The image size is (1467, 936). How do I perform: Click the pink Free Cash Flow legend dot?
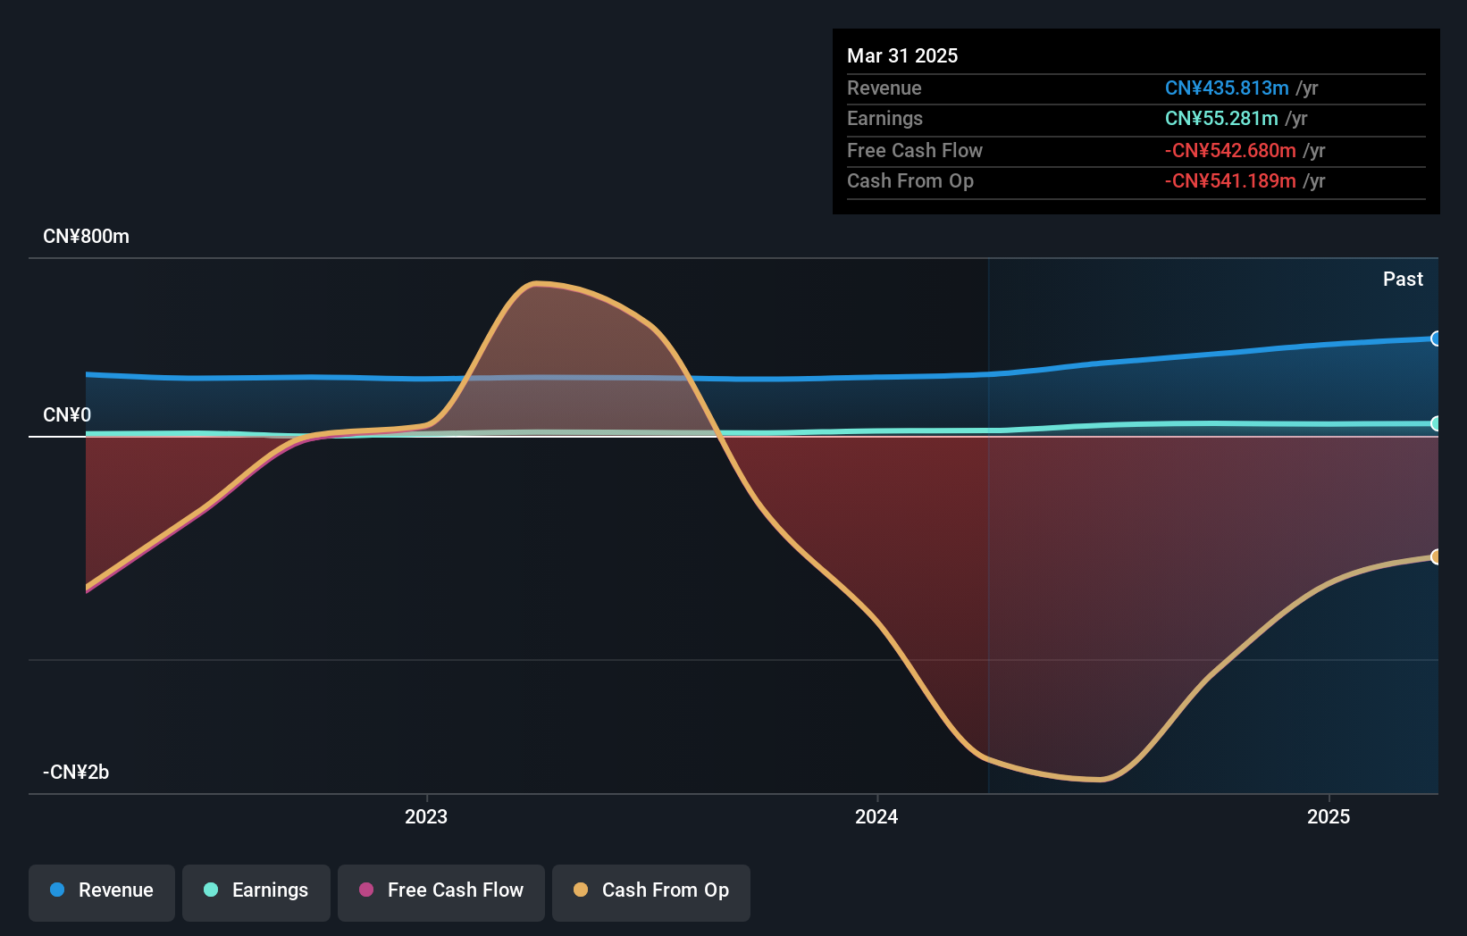(366, 890)
